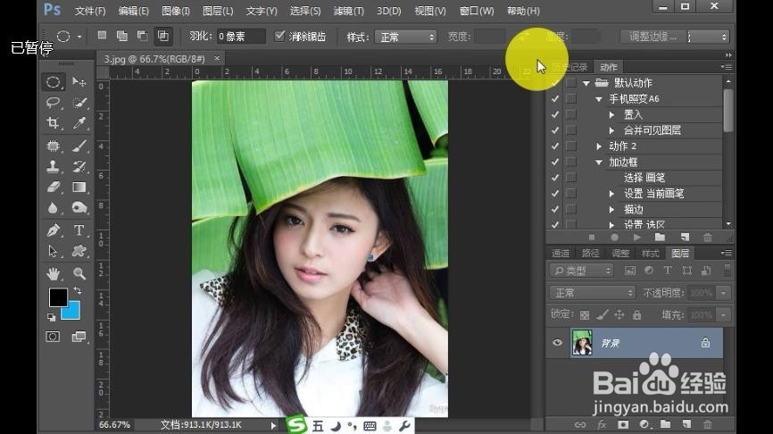Image resolution: width=773 pixels, height=434 pixels.
Task: Click the Record action button
Action: [x=614, y=238]
